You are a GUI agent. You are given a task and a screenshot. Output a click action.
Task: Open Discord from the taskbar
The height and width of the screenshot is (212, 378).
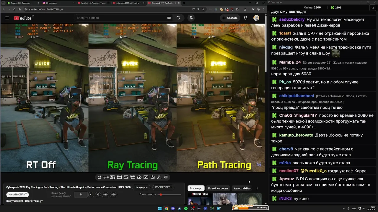coord(173,208)
